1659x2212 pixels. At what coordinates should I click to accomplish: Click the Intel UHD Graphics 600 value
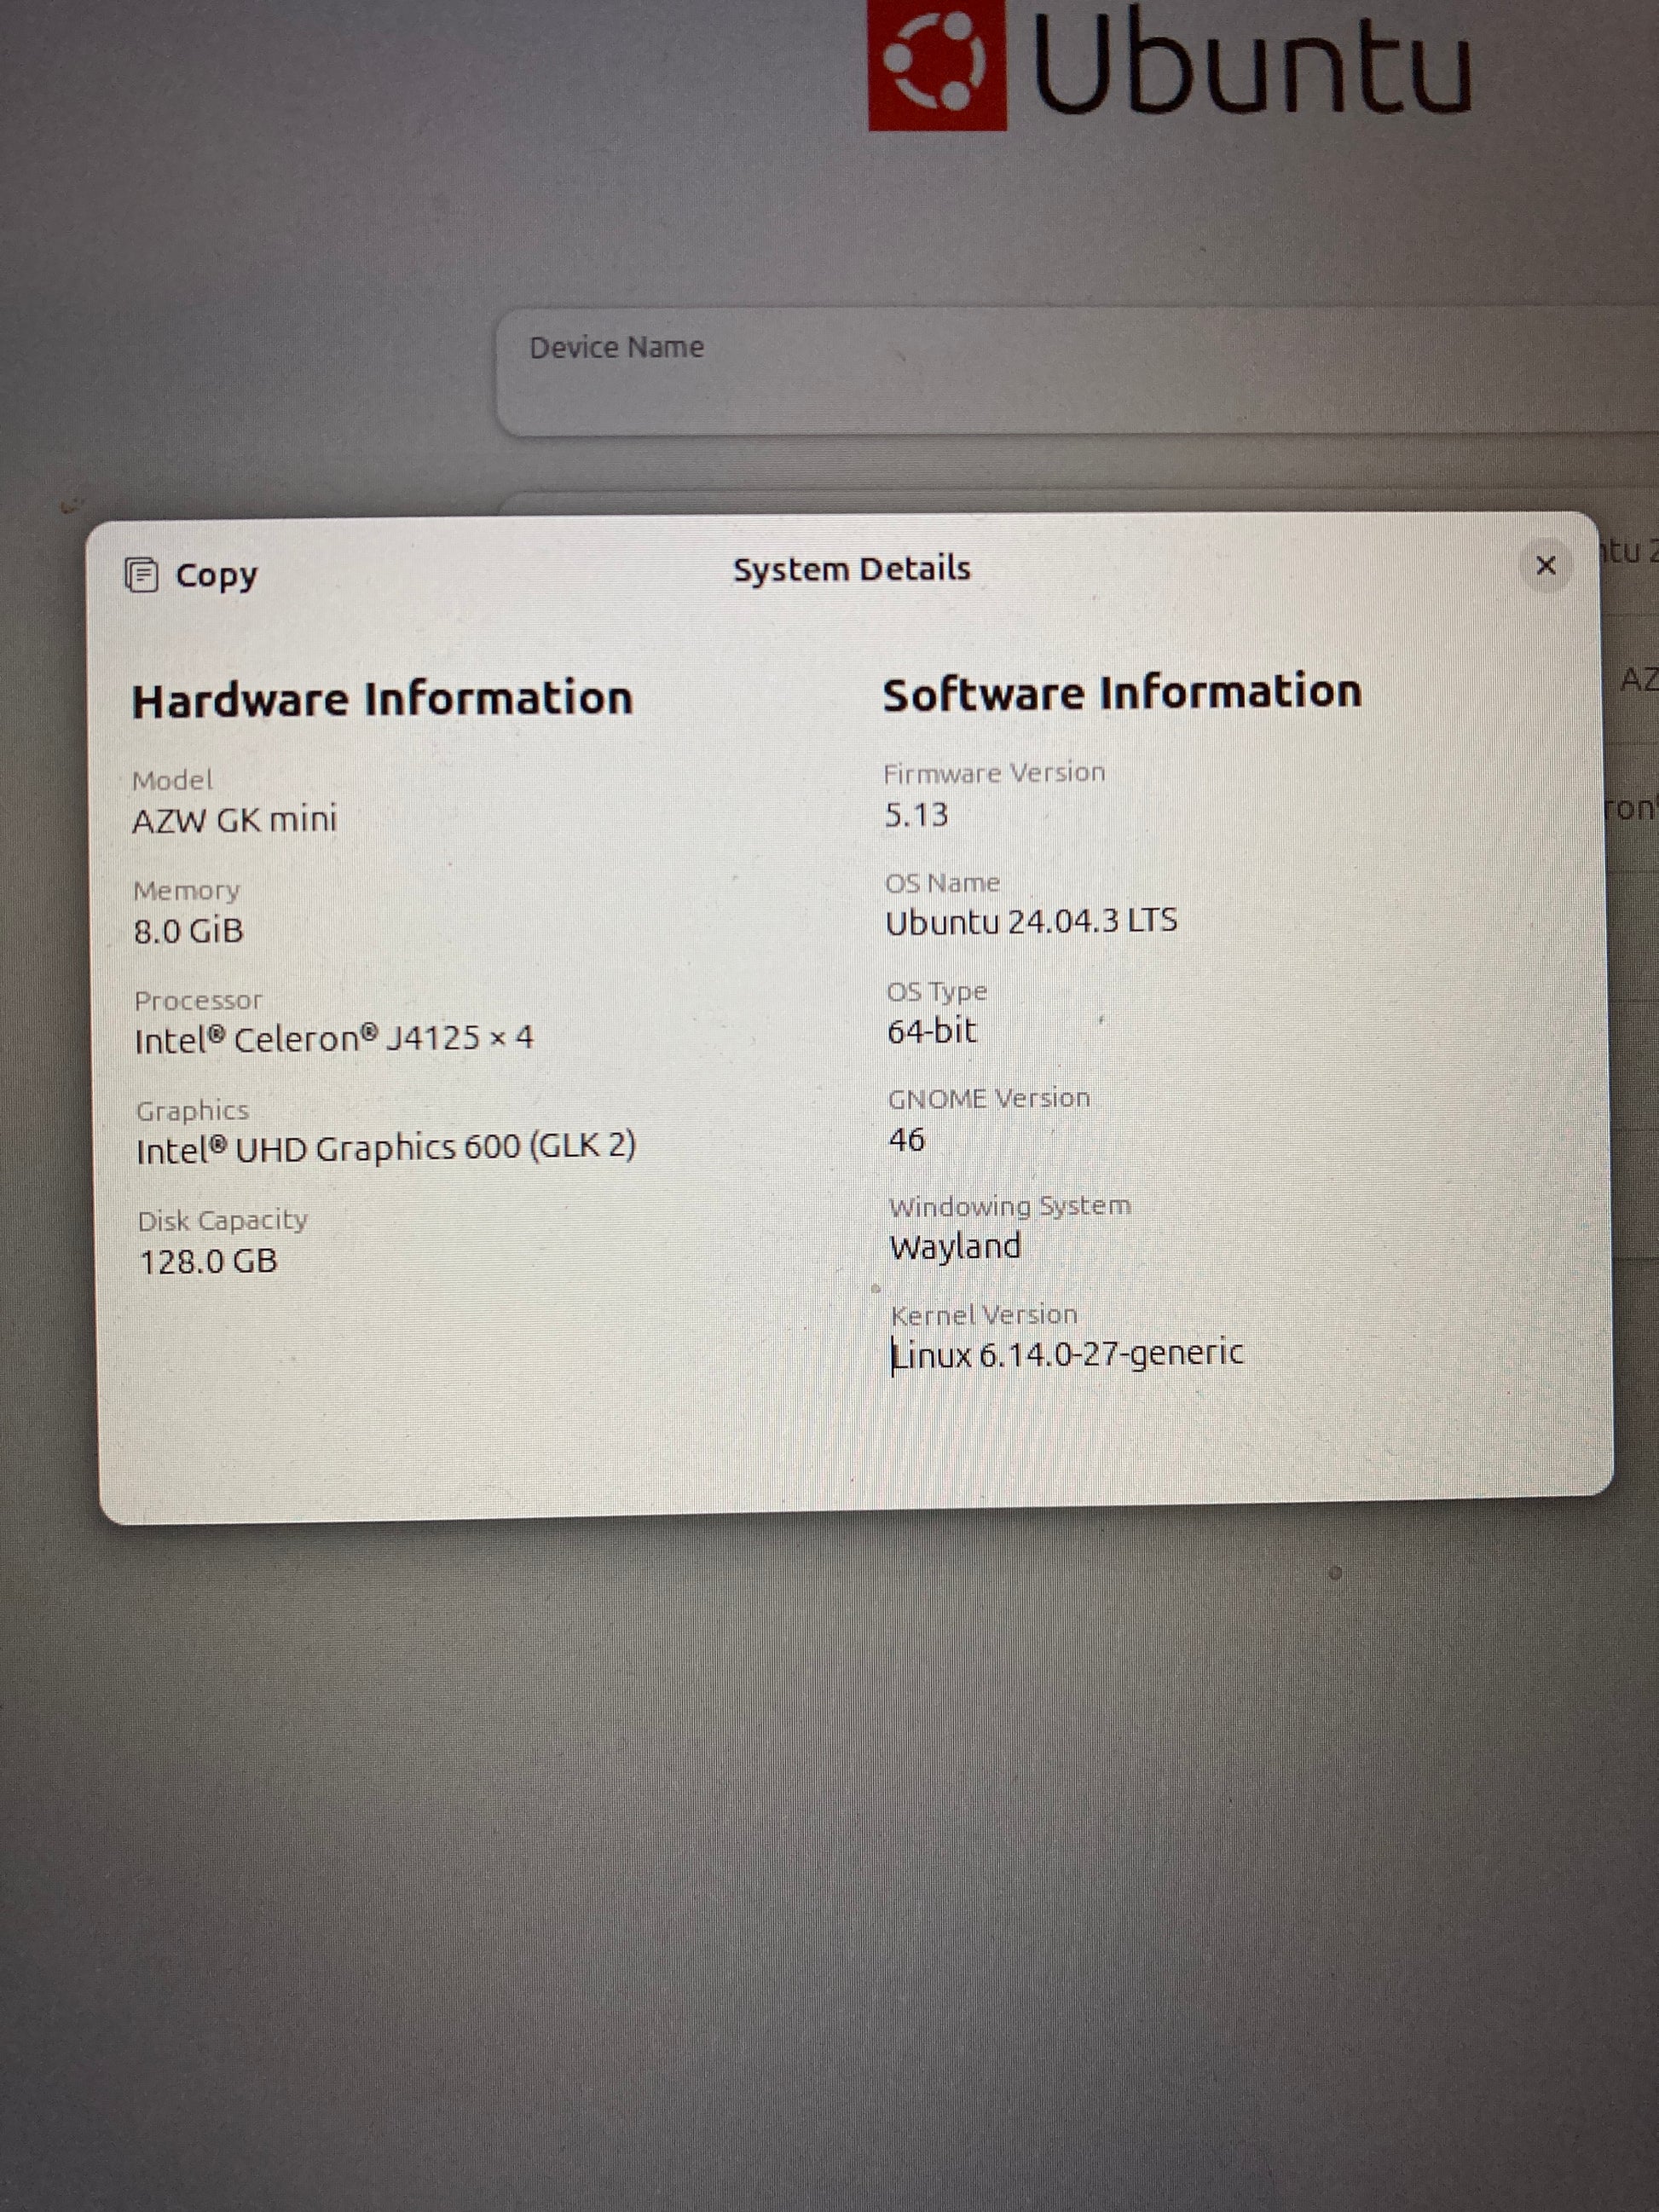385,1148
